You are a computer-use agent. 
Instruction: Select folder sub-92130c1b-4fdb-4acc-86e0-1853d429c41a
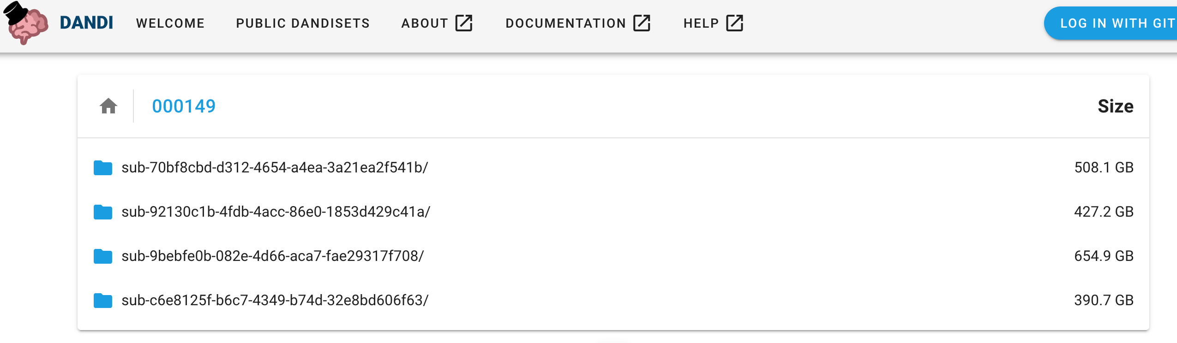pos(276,212)
